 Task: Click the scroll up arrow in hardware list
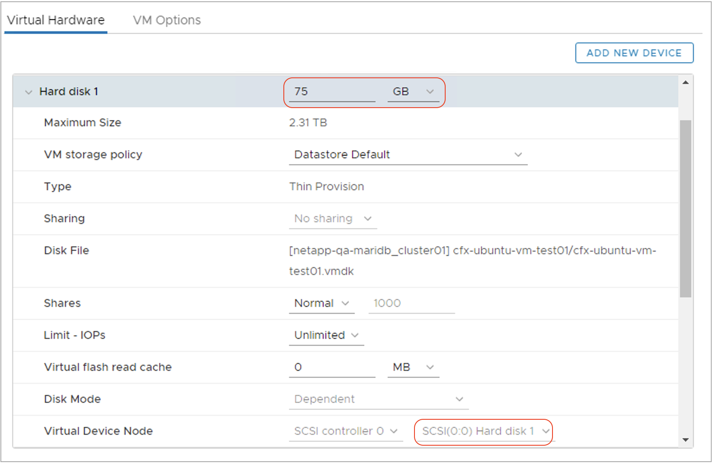[x=685, y=83]
